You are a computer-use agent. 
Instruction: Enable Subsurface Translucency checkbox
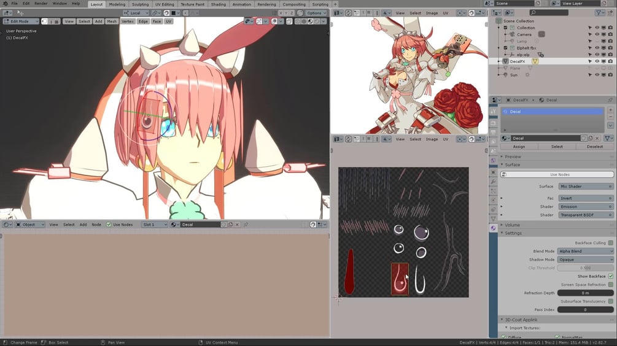(x=610, y=301)
